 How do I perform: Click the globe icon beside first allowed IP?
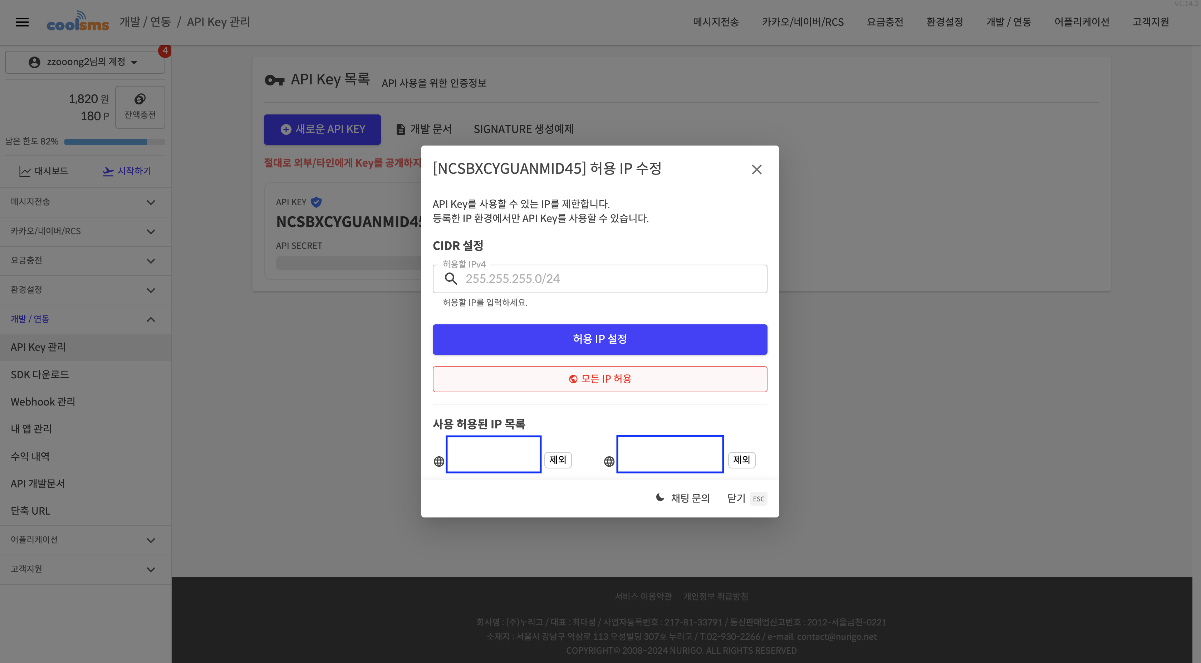[x=439, y=461]
